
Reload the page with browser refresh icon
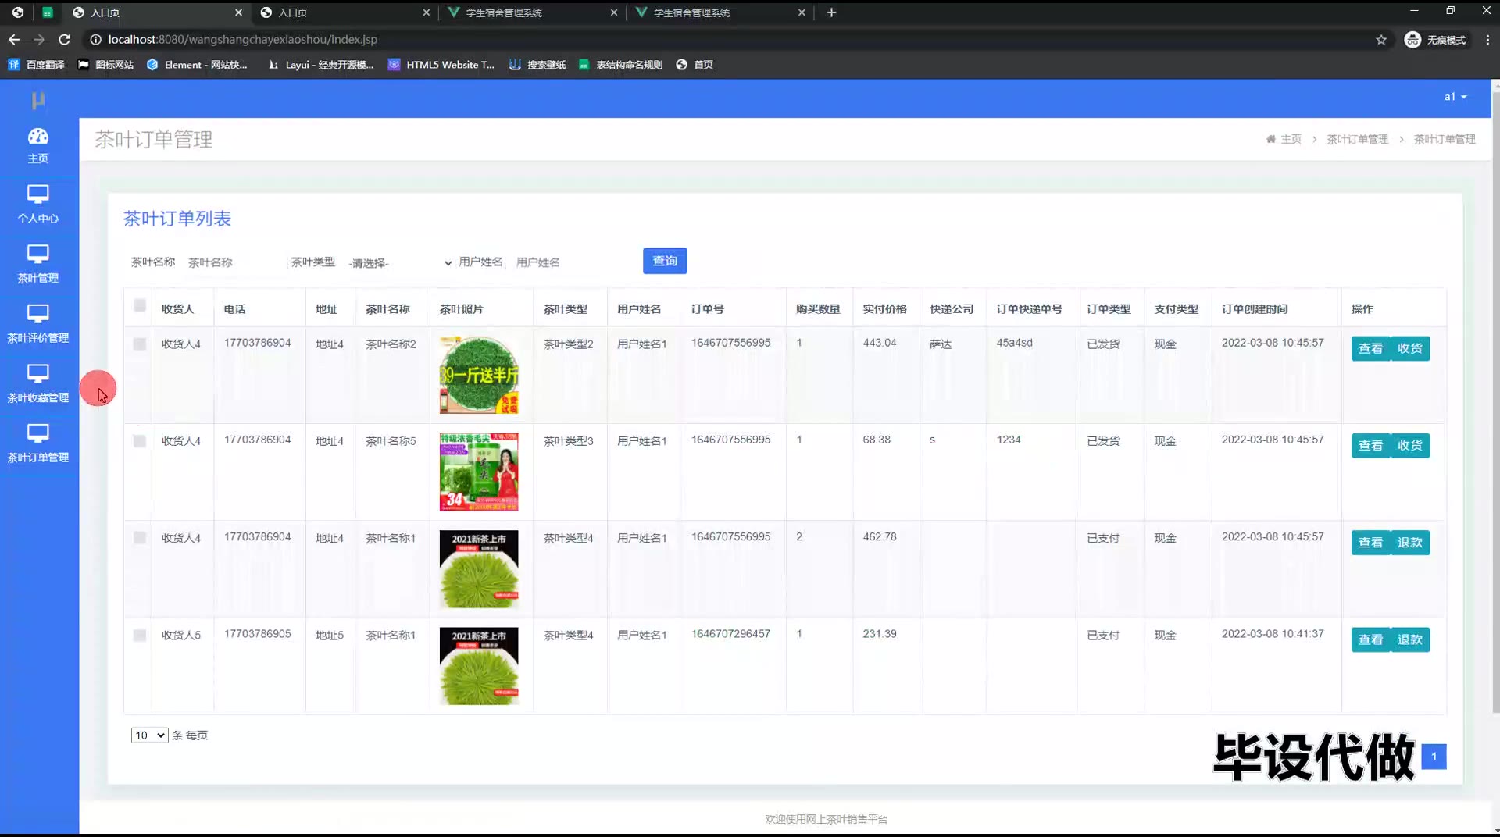point(65,39)
